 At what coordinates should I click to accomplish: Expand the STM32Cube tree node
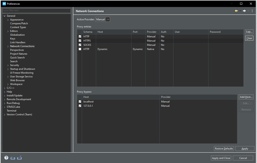(x=5, y=107)
